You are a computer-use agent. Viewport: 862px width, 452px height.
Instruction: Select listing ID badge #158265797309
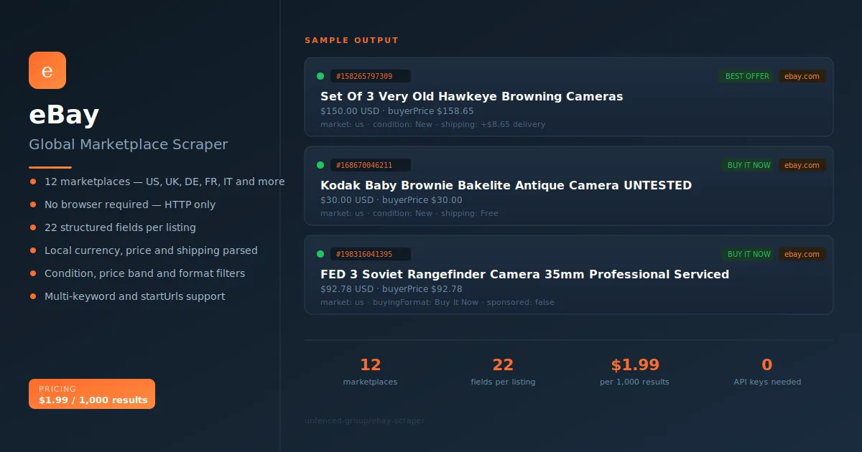pyautogui.click(x=371, y=76)
